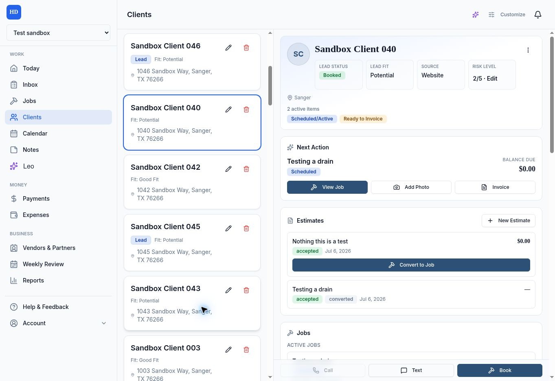Navigate to Jobs in the sidebar
Screen dimensions: 555x381
coord(58,101)
